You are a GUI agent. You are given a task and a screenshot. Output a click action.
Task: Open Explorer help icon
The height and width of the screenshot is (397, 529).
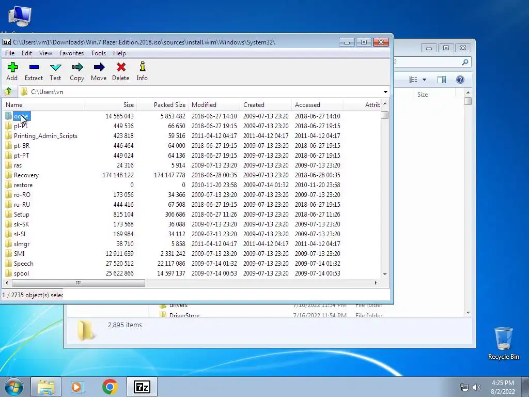tap(460, 80)
